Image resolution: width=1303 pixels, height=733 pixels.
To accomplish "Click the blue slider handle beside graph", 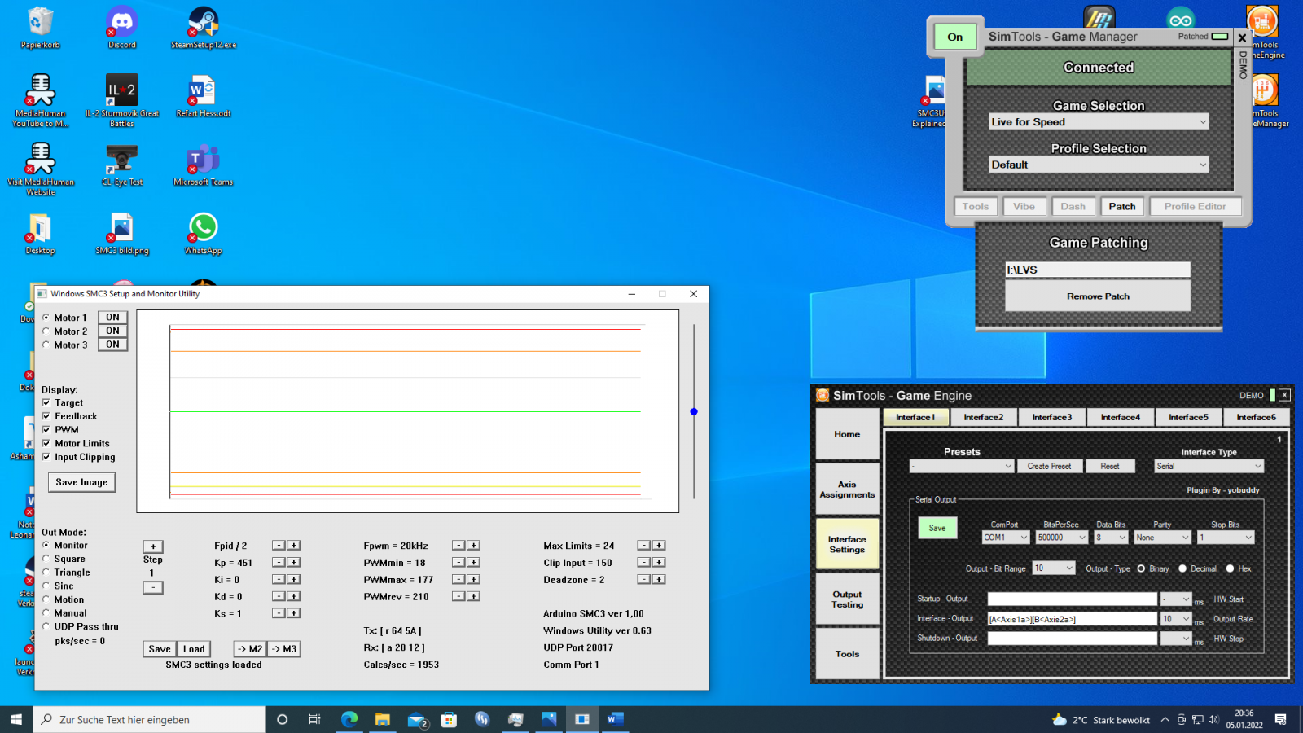I will tap(694, 412).
